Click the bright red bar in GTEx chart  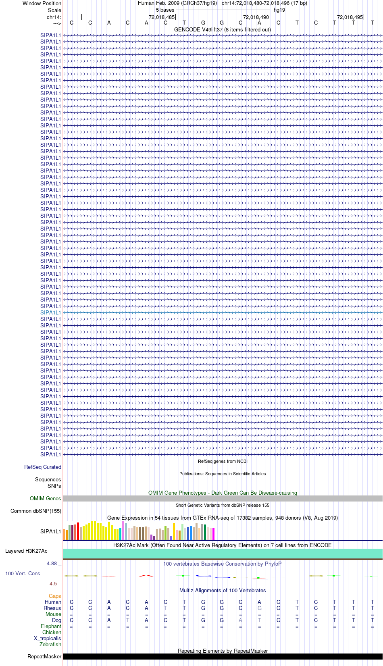click(x=78, y=531)
